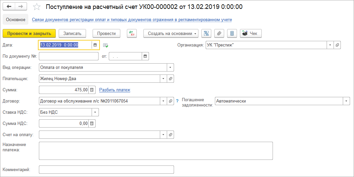Viewport: 354px width, 177px height.
Task: Expand Погашение задолженности dropdown
Action: point(346,101)
